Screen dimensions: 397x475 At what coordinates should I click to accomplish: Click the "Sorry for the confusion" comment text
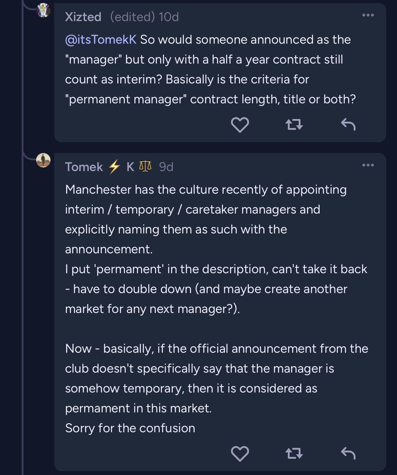click(130, 428)
